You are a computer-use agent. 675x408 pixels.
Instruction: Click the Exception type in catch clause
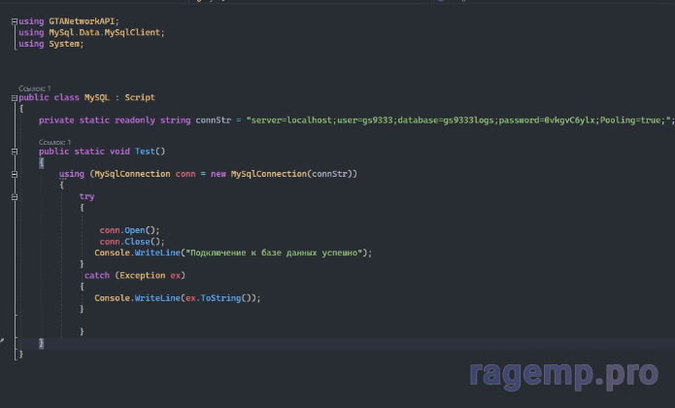144,275
